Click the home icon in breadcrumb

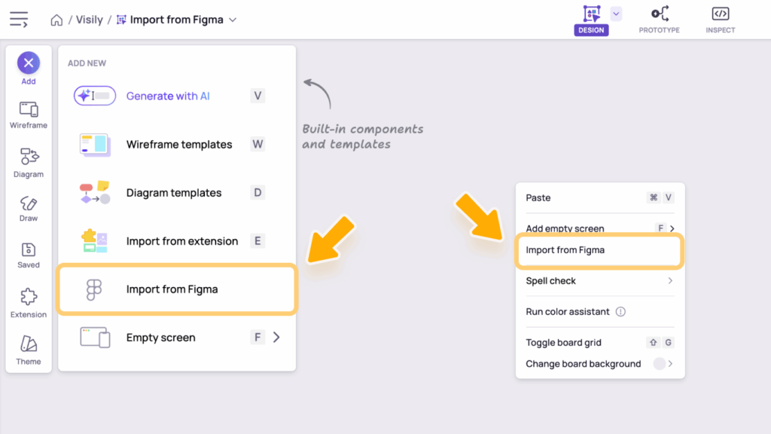[x=56, y=20]
